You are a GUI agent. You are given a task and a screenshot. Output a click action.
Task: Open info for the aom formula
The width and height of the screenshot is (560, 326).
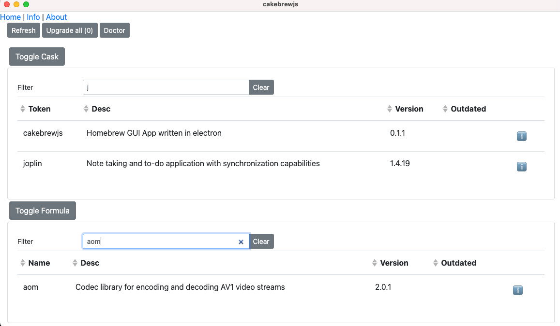pos(517,290)
